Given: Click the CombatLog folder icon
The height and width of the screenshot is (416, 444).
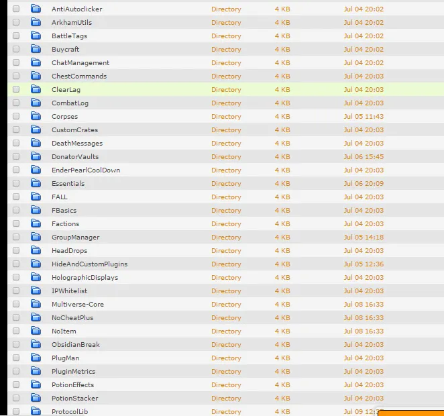Looking at the screenshot, I should click(x=36, y=103).
